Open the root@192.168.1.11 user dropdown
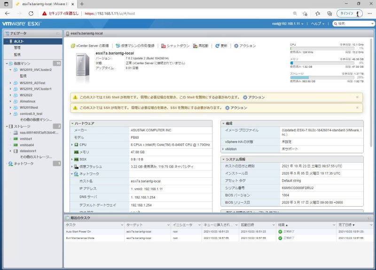 pos(288,24)
